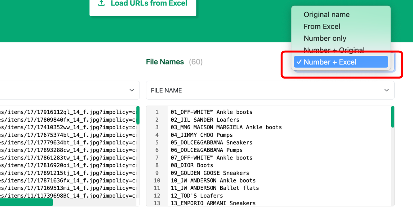Select 'Original name' from naming menu
This screenshot has height=207, width=413.
(x=326, y=14)
